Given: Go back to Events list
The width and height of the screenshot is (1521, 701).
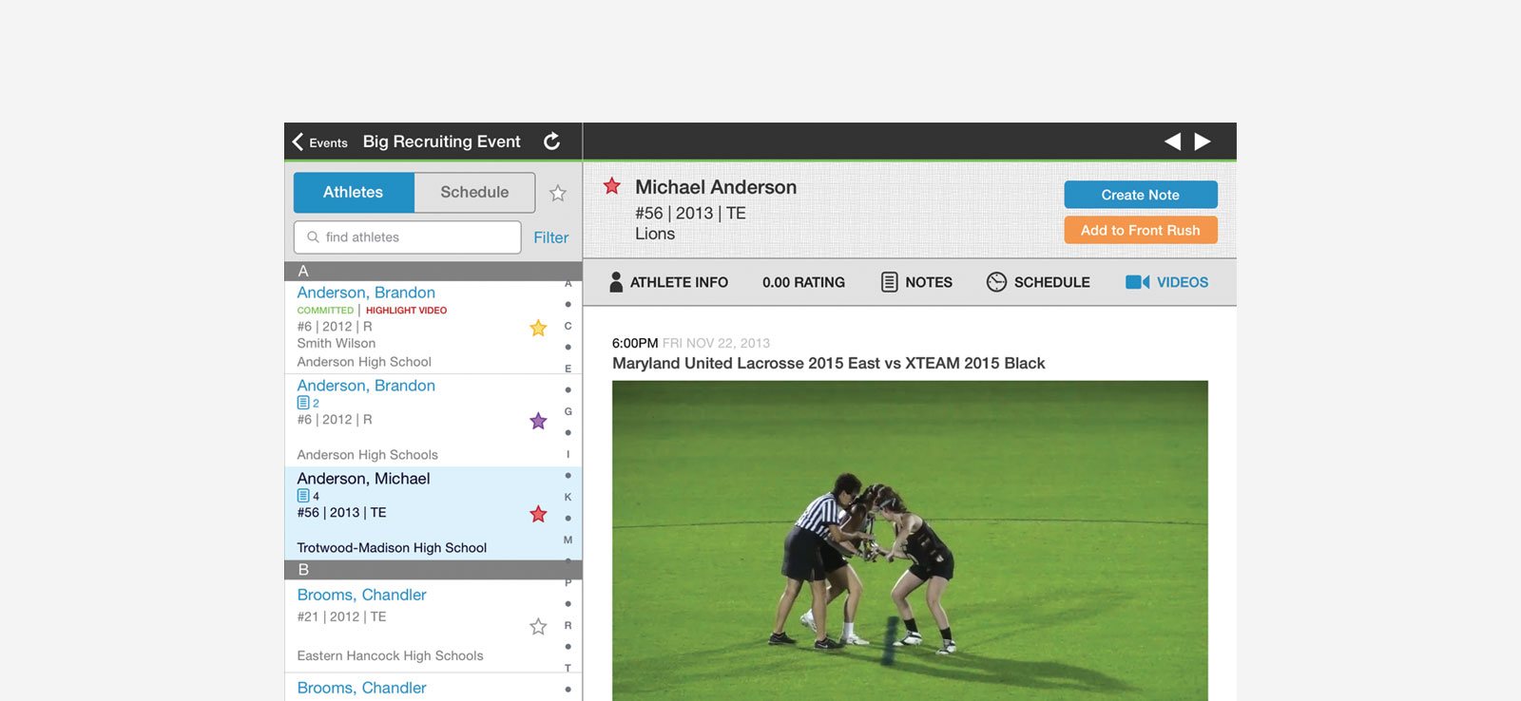Looking at the screenshot, I should point(319,142).
